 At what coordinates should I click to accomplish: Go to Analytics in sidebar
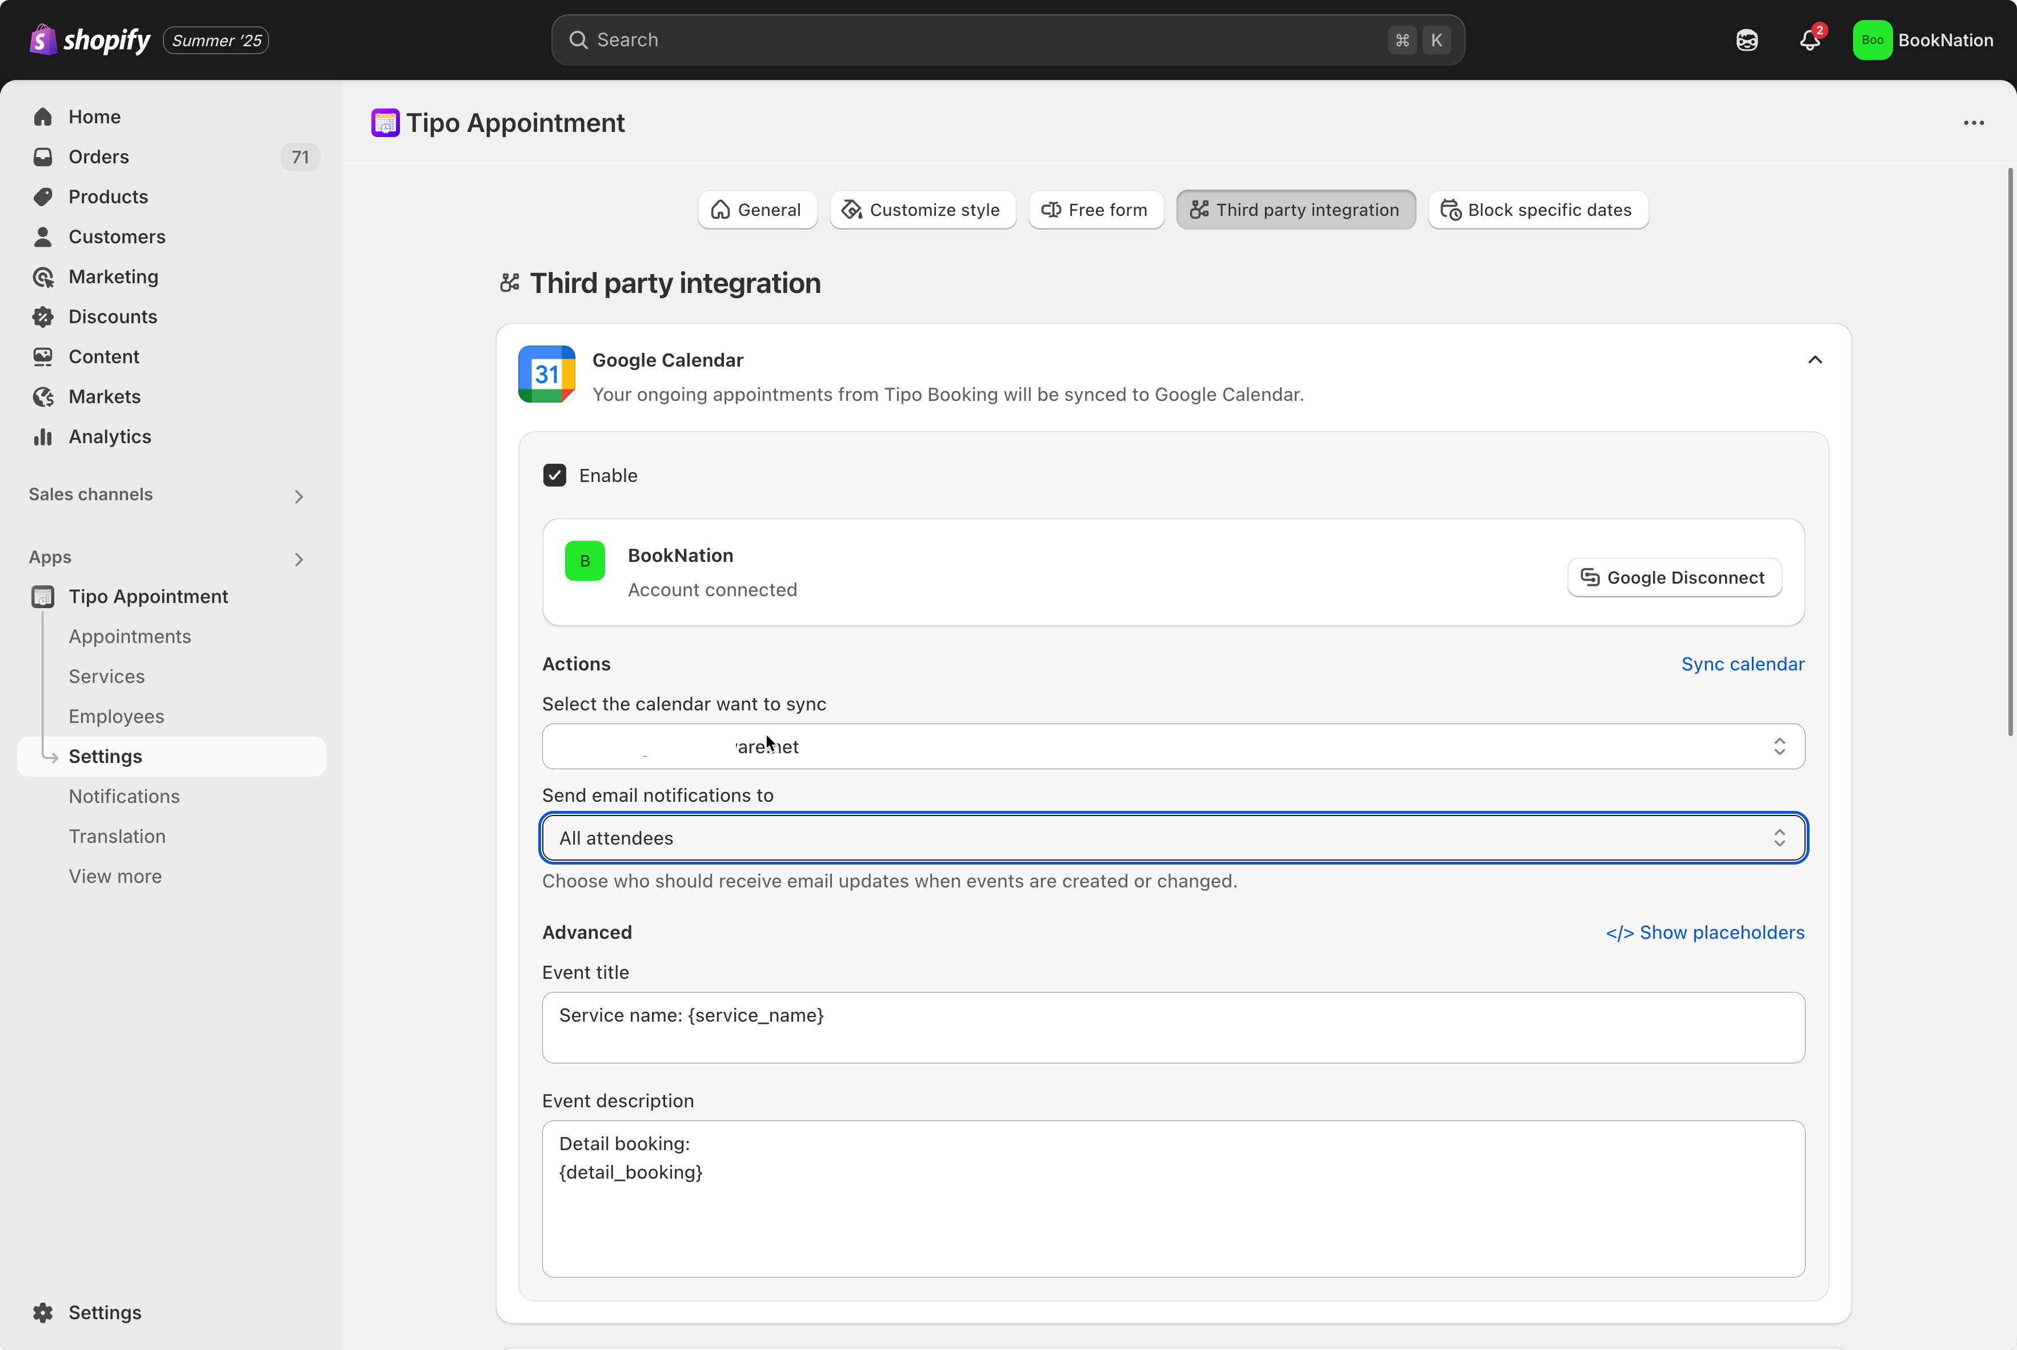tap(109, 436)
